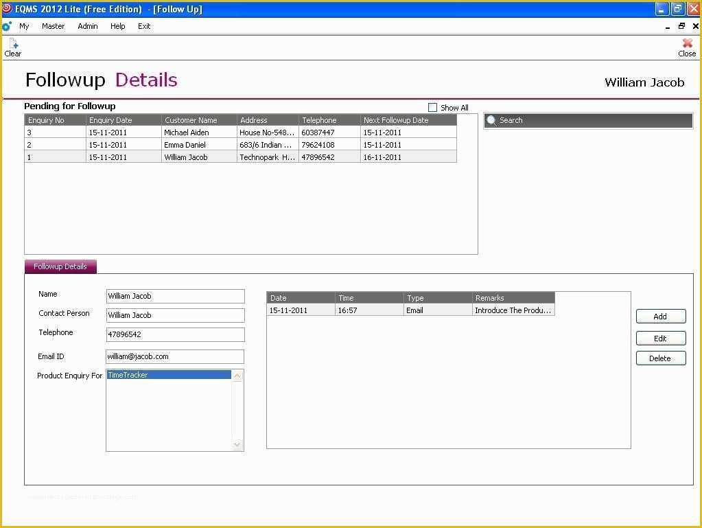Screen dimensions: 702x528
Task: Open the Master menu
Action: tap(54, 26)
